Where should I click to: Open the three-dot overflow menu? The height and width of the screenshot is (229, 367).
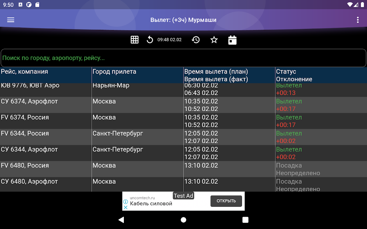click(x=358, y=20)
